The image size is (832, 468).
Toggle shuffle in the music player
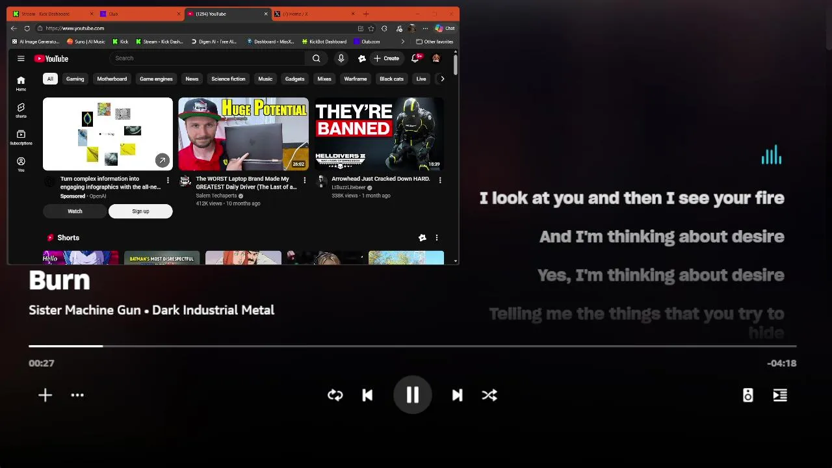489,395
